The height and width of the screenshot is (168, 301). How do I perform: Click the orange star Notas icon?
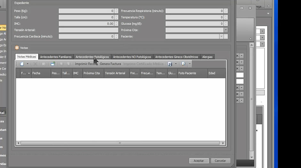coord(17,47)
